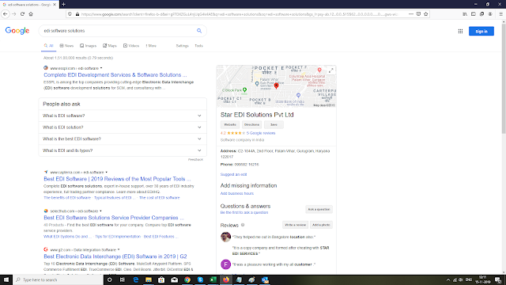The height and width of the screenshot is (285, 506).
Task: Launch Microsoft Edge from the taskbar
Action: pos(135,279)
